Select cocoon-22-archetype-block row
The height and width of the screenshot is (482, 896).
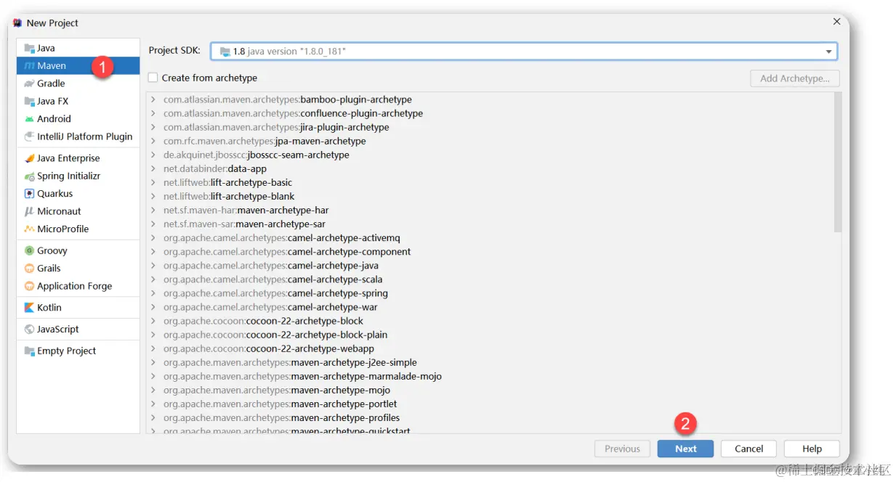point(490,321)
